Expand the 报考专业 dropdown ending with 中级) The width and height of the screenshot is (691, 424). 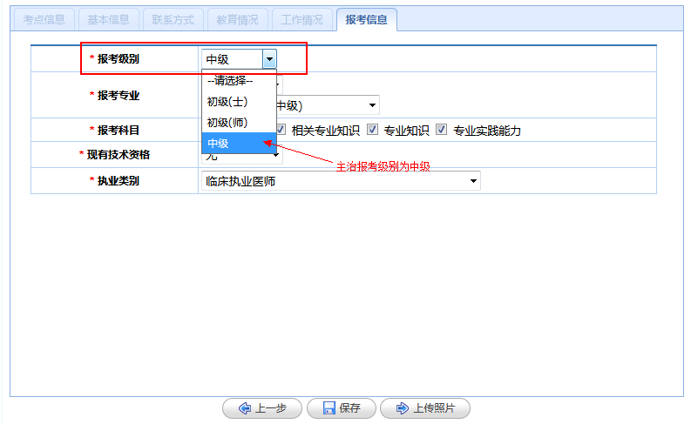pos(372,105)
